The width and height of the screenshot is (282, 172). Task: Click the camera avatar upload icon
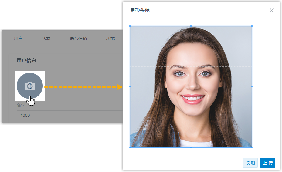point(30,86)
